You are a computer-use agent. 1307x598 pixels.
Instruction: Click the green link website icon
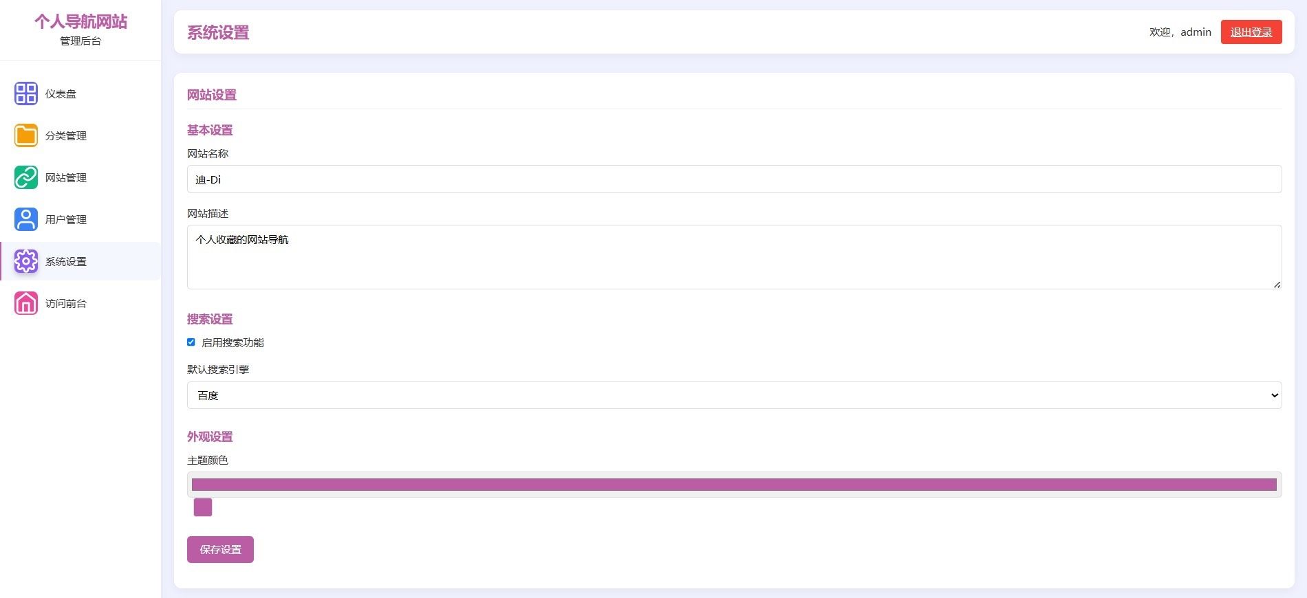click(x=26, y=177)
